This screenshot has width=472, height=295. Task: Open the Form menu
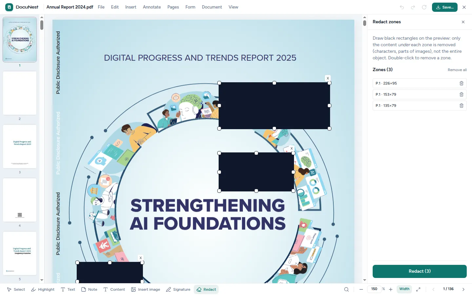coord(190,7)
